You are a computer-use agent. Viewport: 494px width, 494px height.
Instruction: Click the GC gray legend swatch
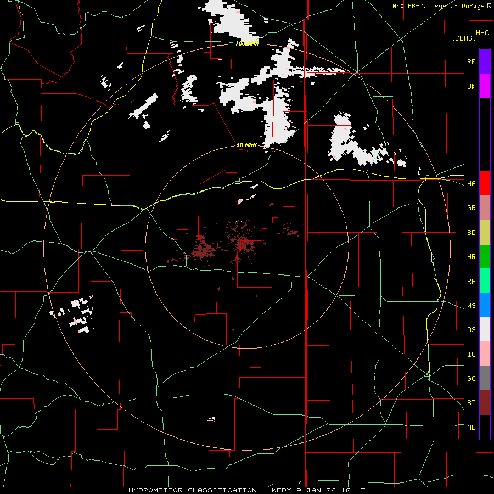(x=485, y=378)
